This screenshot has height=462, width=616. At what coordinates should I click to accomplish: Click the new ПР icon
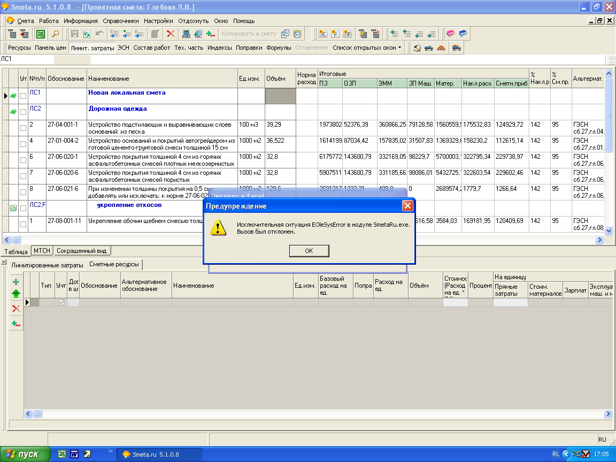(347, 34)
